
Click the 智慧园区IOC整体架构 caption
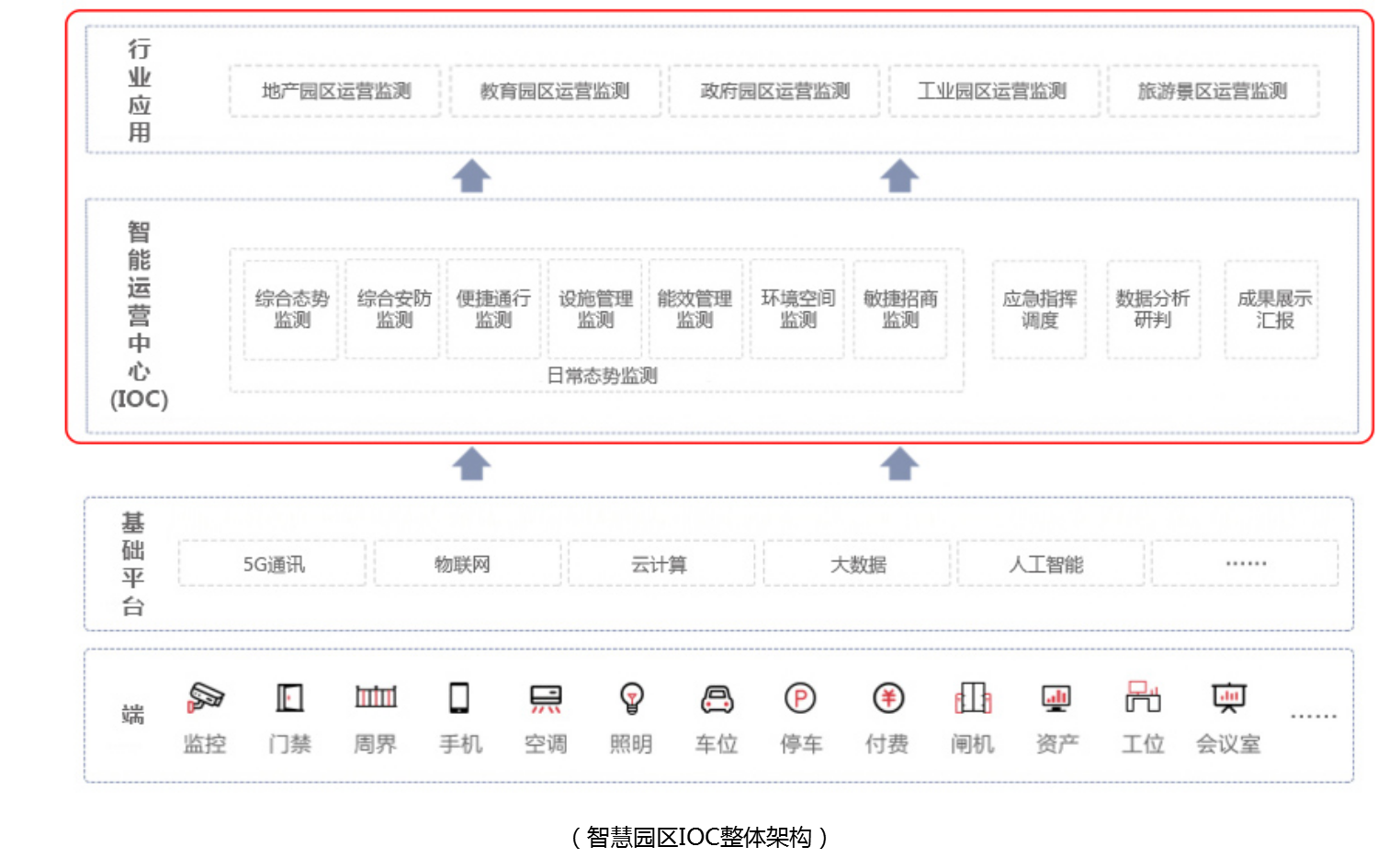(699, 837)
